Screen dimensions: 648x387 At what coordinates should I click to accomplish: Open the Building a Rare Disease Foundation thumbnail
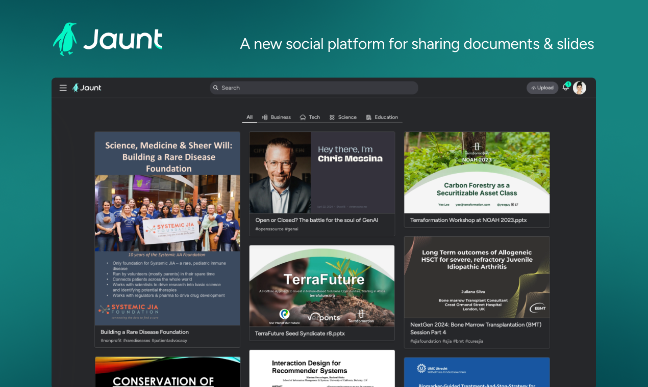[x=167, y=229]
